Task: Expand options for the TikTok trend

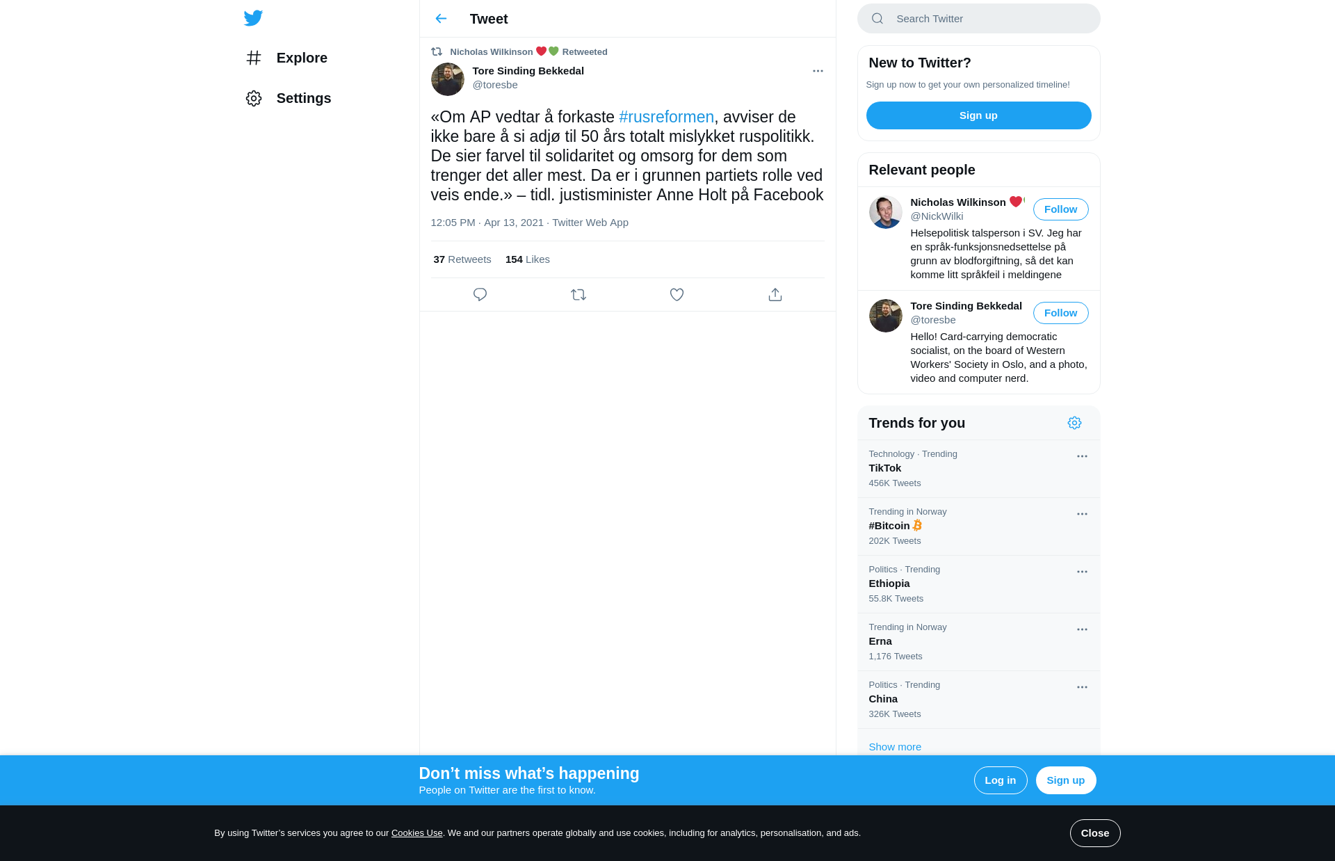Action: point(1082,456)
